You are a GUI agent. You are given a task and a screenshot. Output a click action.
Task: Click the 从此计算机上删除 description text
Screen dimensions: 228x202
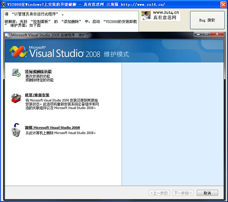(60, 133)
